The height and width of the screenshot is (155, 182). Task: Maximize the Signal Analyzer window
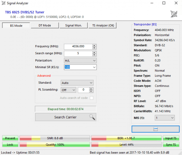pos(164,3)
